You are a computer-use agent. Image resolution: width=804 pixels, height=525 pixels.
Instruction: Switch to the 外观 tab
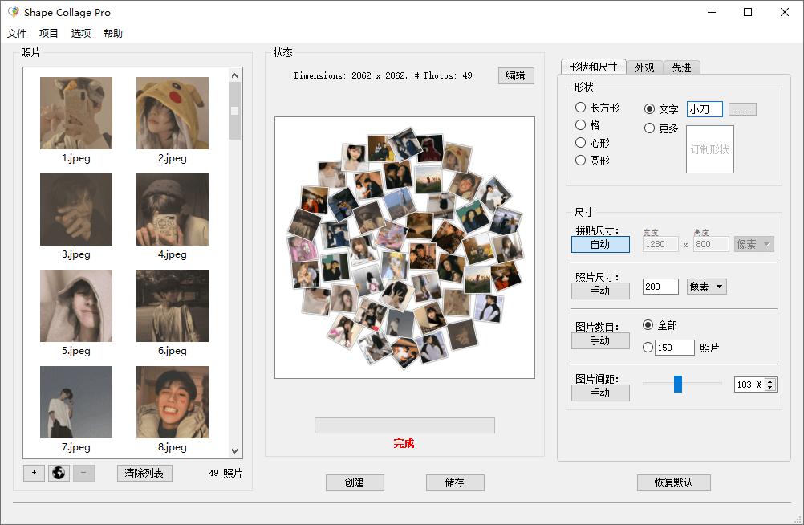(644, 67)
